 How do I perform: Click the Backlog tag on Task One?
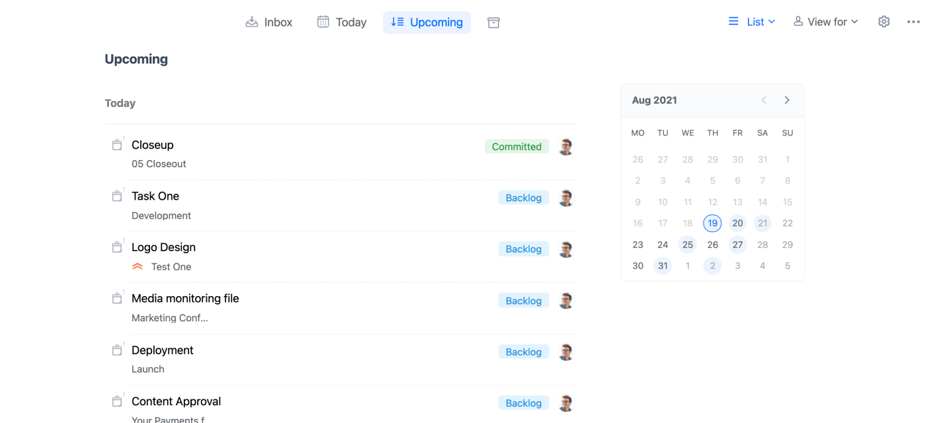tap(524, 198)
